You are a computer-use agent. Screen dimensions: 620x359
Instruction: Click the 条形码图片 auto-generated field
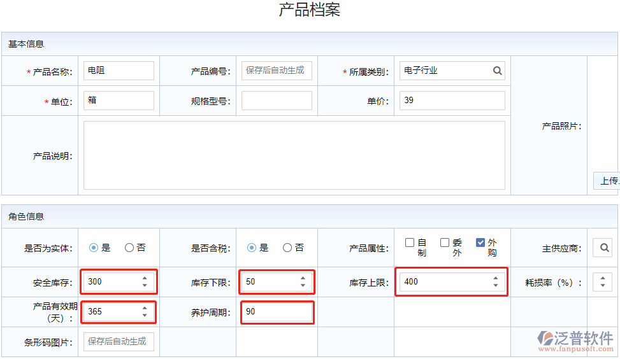coord(119,342)
